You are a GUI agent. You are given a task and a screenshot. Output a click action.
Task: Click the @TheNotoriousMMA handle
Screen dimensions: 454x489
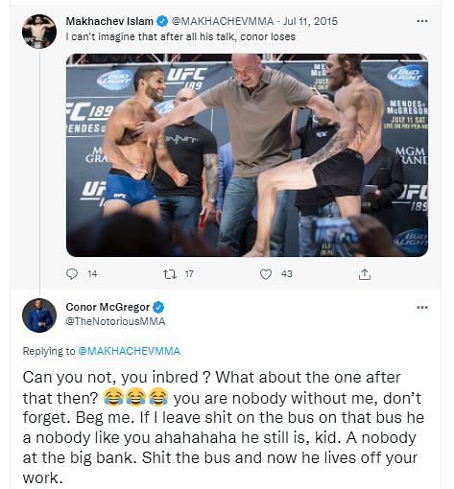[115, 321]
